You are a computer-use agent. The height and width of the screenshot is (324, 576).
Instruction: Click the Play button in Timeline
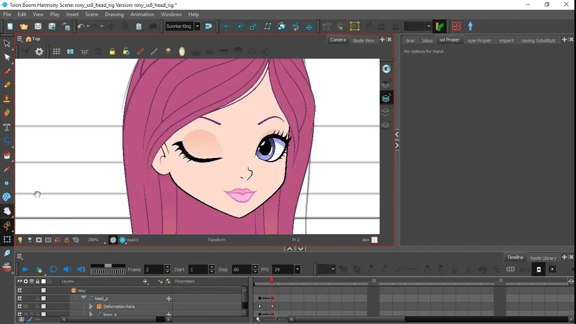click(x=25, y=270)
